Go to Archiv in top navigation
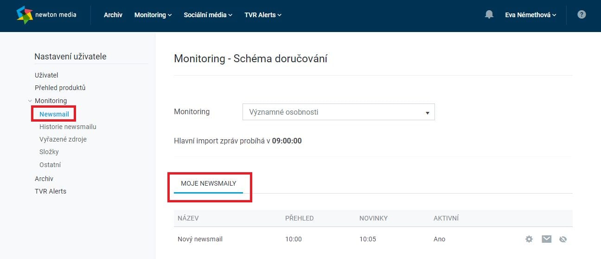Image resolution: width=601 pixels, height=259 pixels. point(113,15)
